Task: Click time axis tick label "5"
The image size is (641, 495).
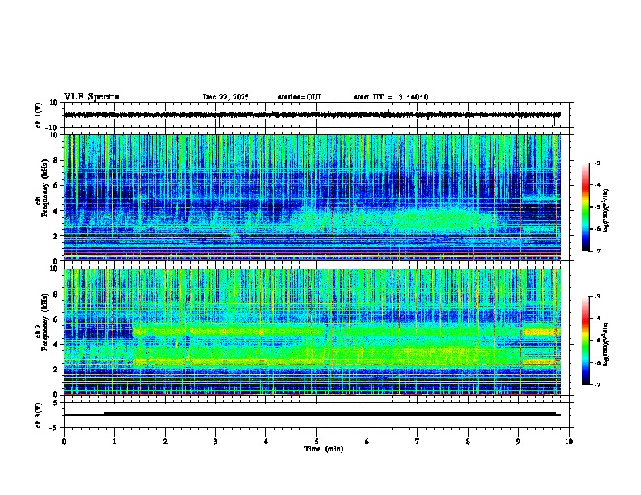Action: (316, 442)
